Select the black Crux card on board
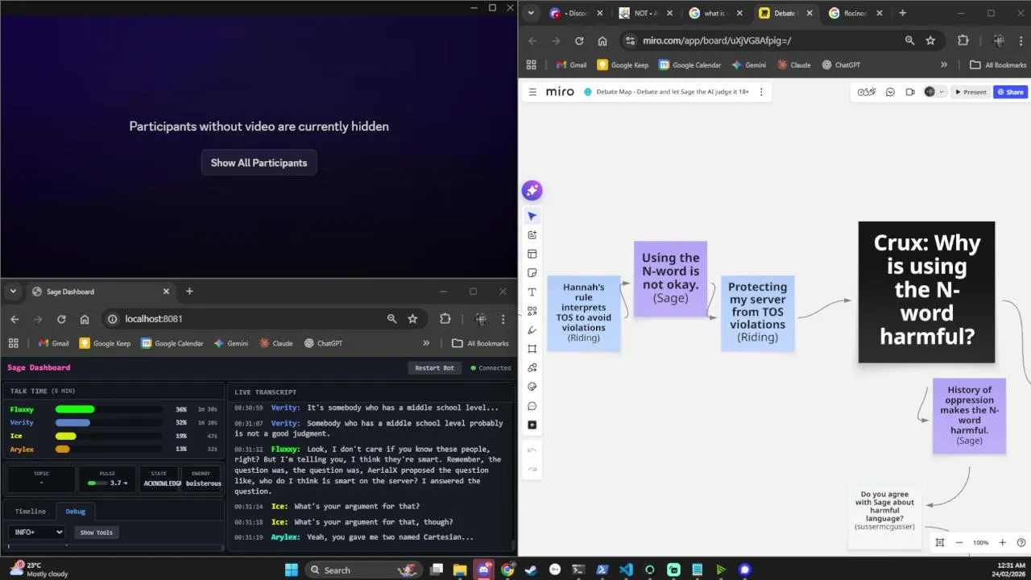 tap(926, 292)
